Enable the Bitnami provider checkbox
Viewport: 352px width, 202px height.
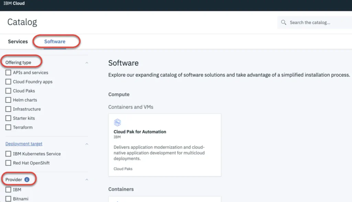coord(8,198)
